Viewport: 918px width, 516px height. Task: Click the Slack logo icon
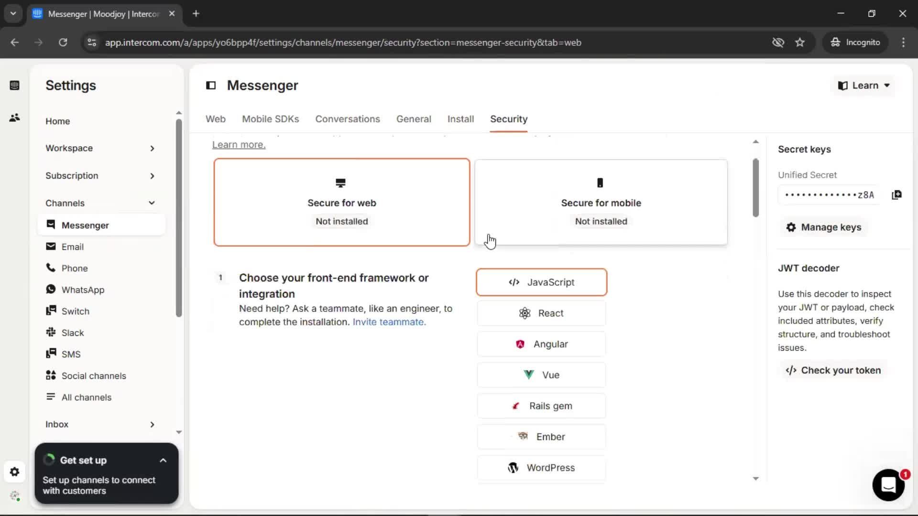click(51, 332)
